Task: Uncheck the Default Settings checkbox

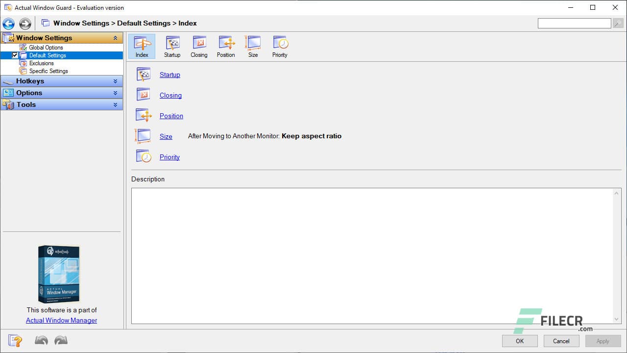Action: click(x=15, y=55)
